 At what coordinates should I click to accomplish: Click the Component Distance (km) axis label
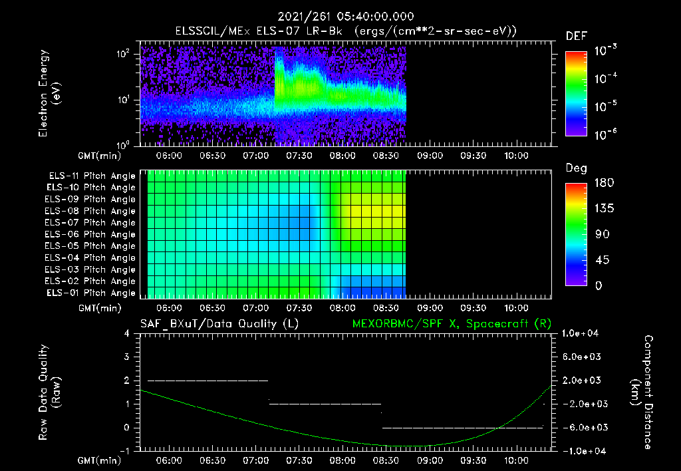pos(642,392)
